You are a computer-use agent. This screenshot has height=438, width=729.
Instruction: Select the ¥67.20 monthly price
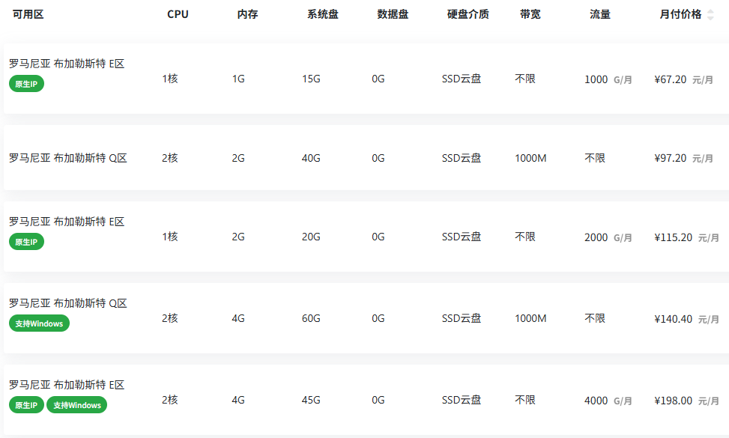[671, 79]
